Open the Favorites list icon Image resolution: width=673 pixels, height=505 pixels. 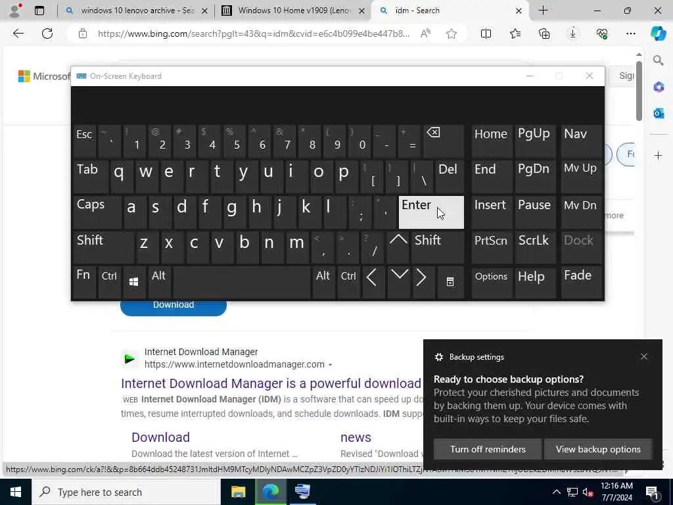[x=515, y=34]
